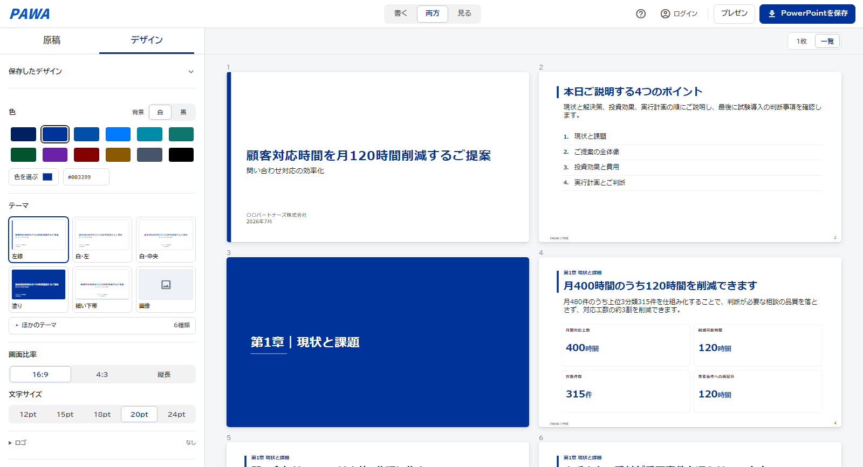Click the PAWA logo
This screenshot has height=467, width=863.
pyautogui.click(x=30, y=14)
